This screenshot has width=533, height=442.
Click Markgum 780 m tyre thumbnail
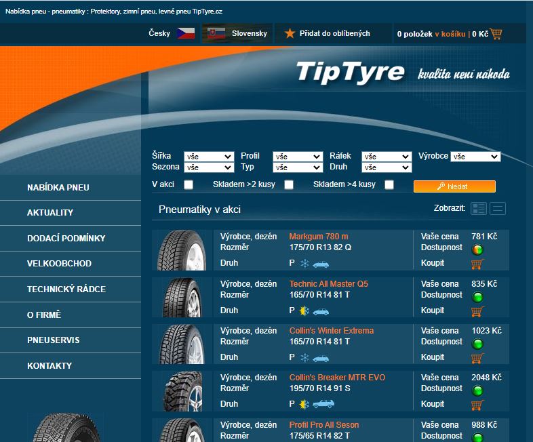click(x=182, y=250)
